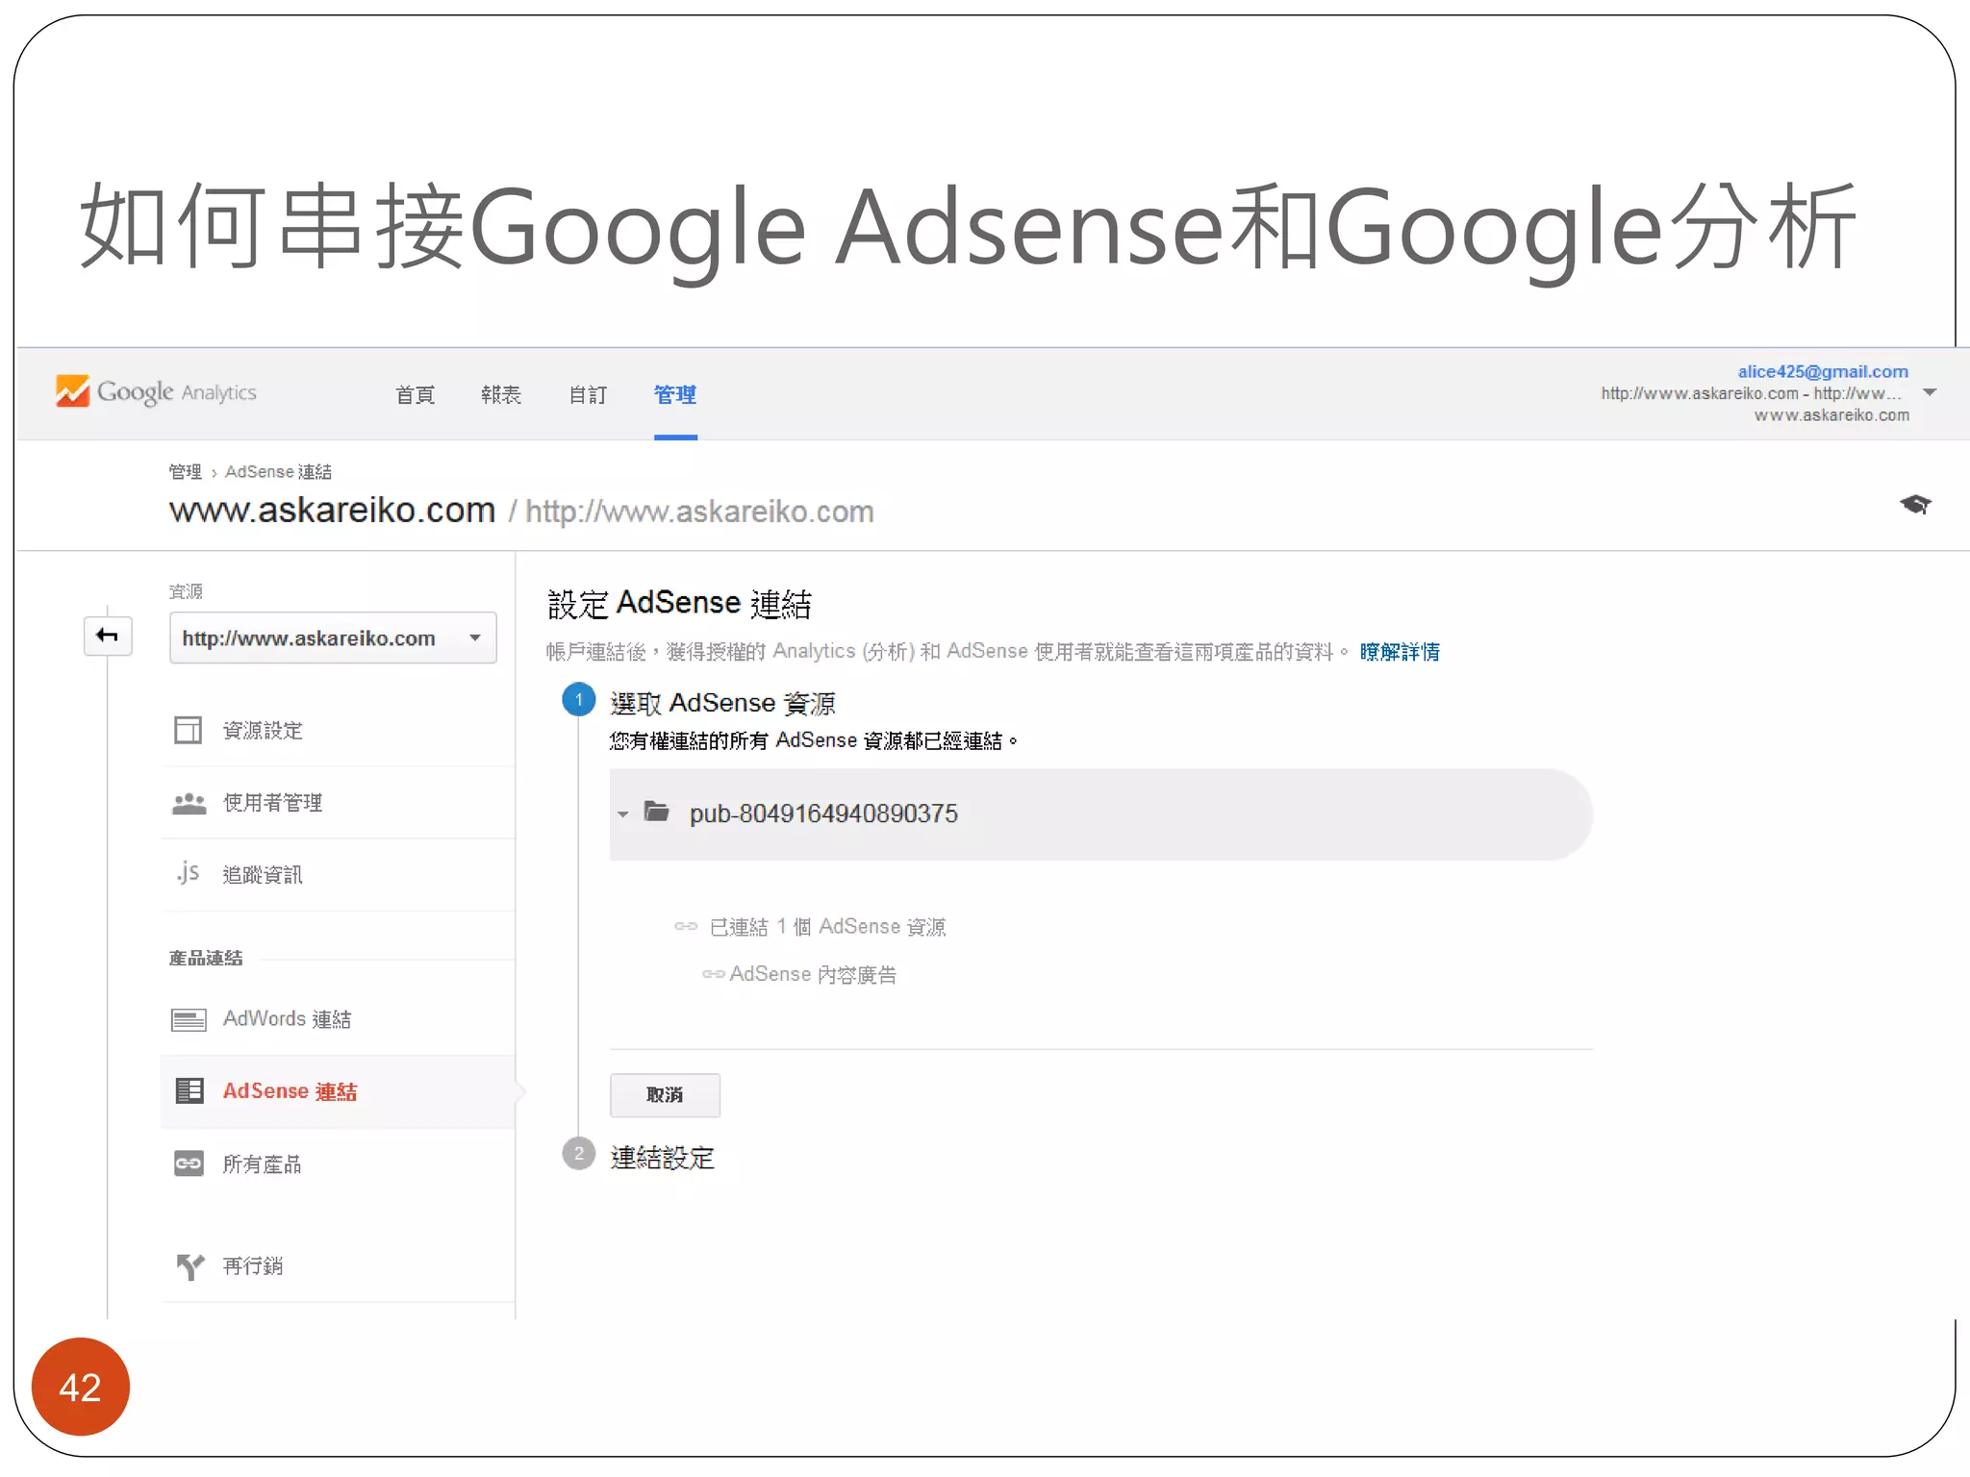This screenshot has height=1477, width=1970.
Task: Expand 追蹤資訊 in the sidebar
Action: pyautogui.click(x=263, y=874)
